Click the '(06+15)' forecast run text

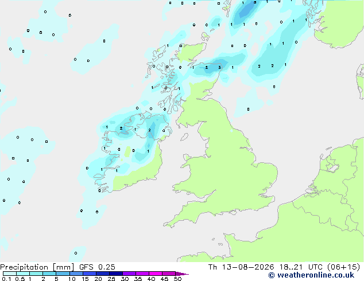click(344, 267)
